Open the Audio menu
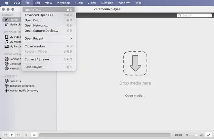 tap(79, 3)
